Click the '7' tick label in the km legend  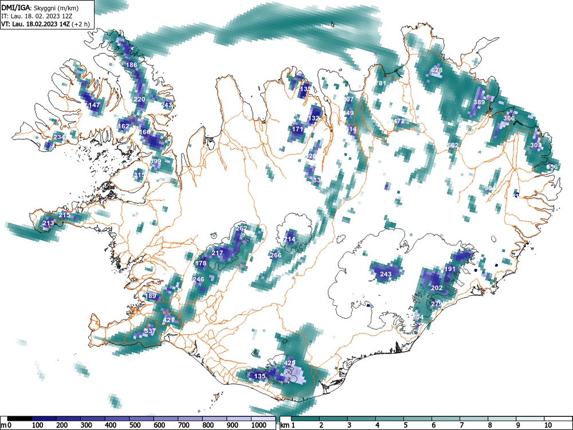click(461, 425)
